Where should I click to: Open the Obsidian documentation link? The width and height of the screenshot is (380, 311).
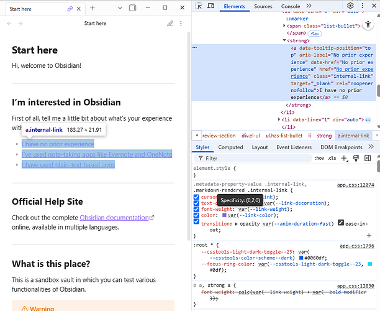click(114, 218)
